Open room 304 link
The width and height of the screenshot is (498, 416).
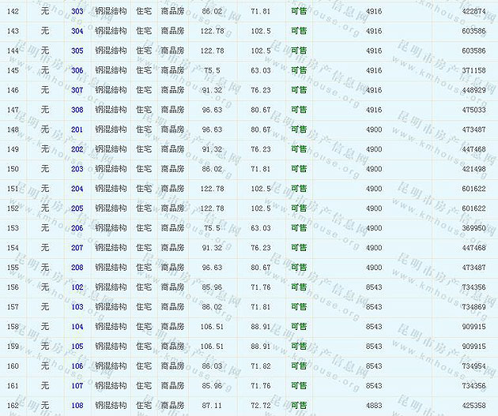coord(77,32)
